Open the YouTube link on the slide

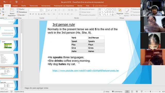pyautogui.click(x=86, y=71)
